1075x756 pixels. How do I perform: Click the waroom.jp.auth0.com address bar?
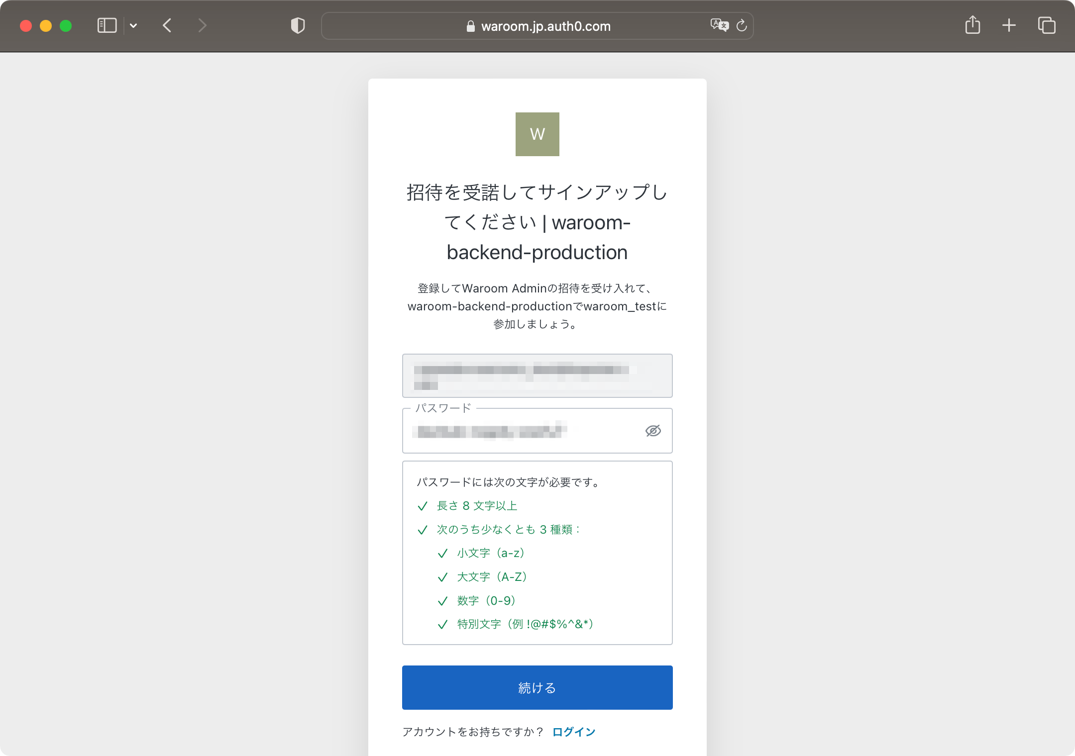tap(545, 26)
